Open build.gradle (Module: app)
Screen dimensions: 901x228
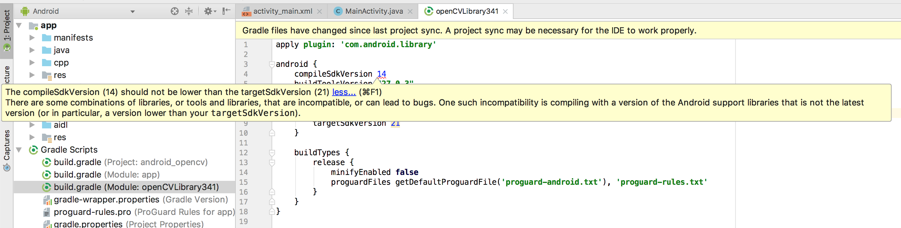click(x=106, y=175)
